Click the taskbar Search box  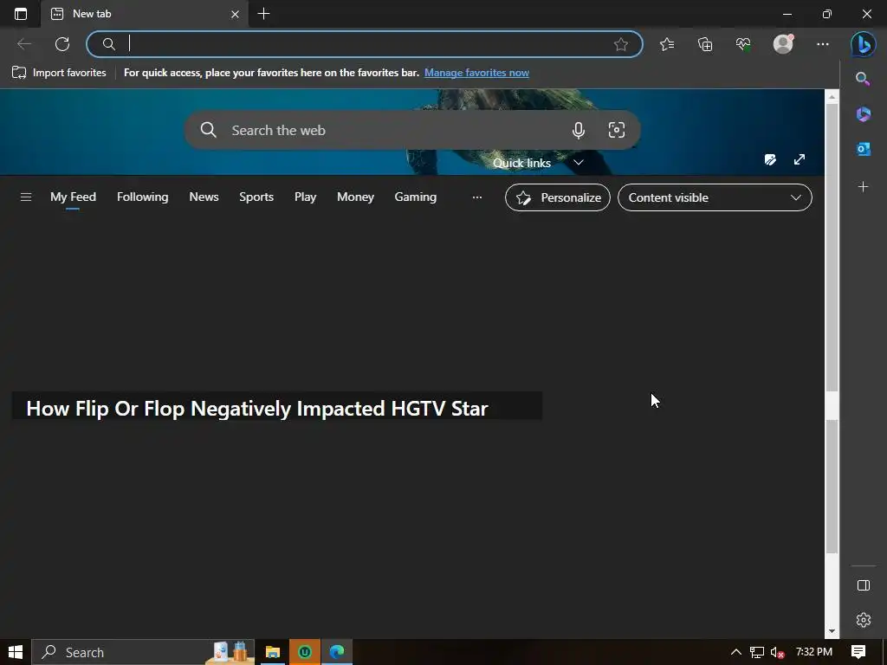pyautogui.click(x=143, y=652)
